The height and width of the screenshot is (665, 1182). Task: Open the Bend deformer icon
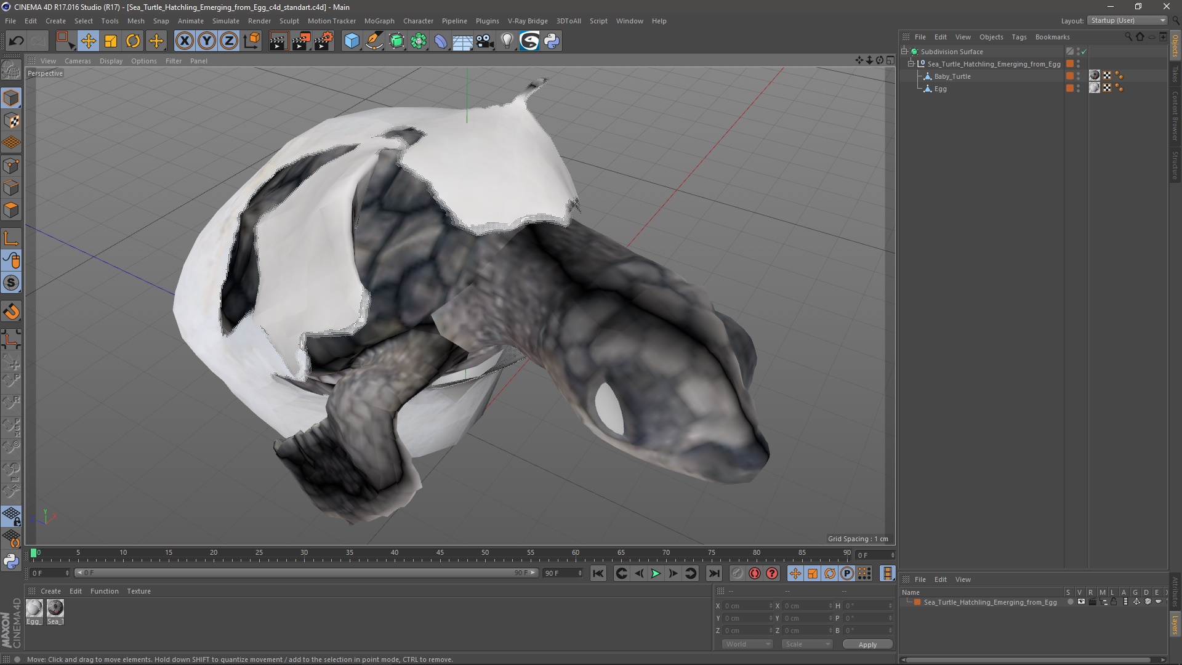click(441, 41)
